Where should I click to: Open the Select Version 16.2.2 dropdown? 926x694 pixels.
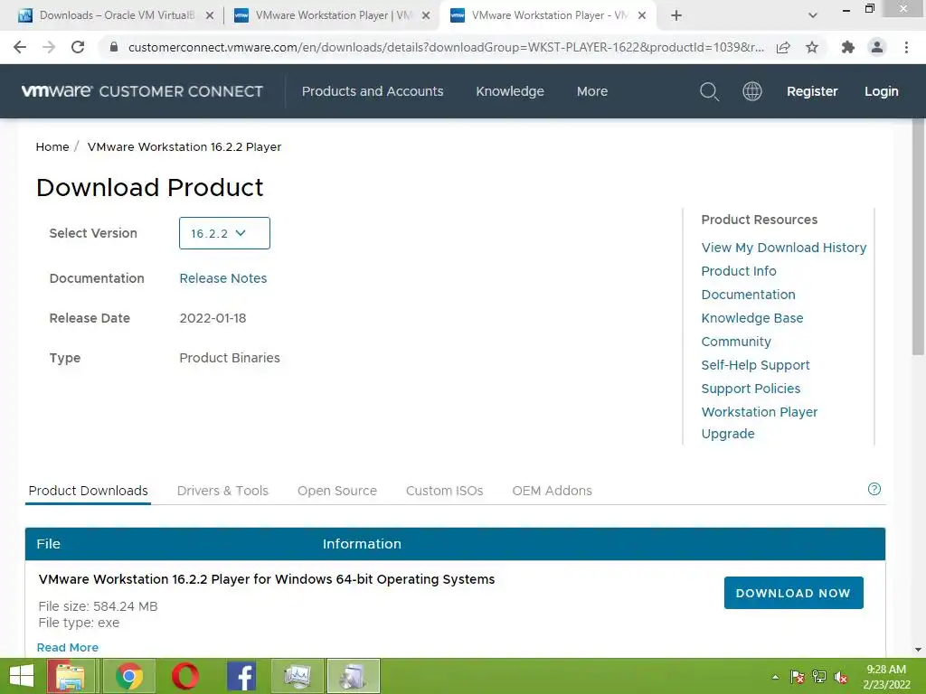pos(224,233)
